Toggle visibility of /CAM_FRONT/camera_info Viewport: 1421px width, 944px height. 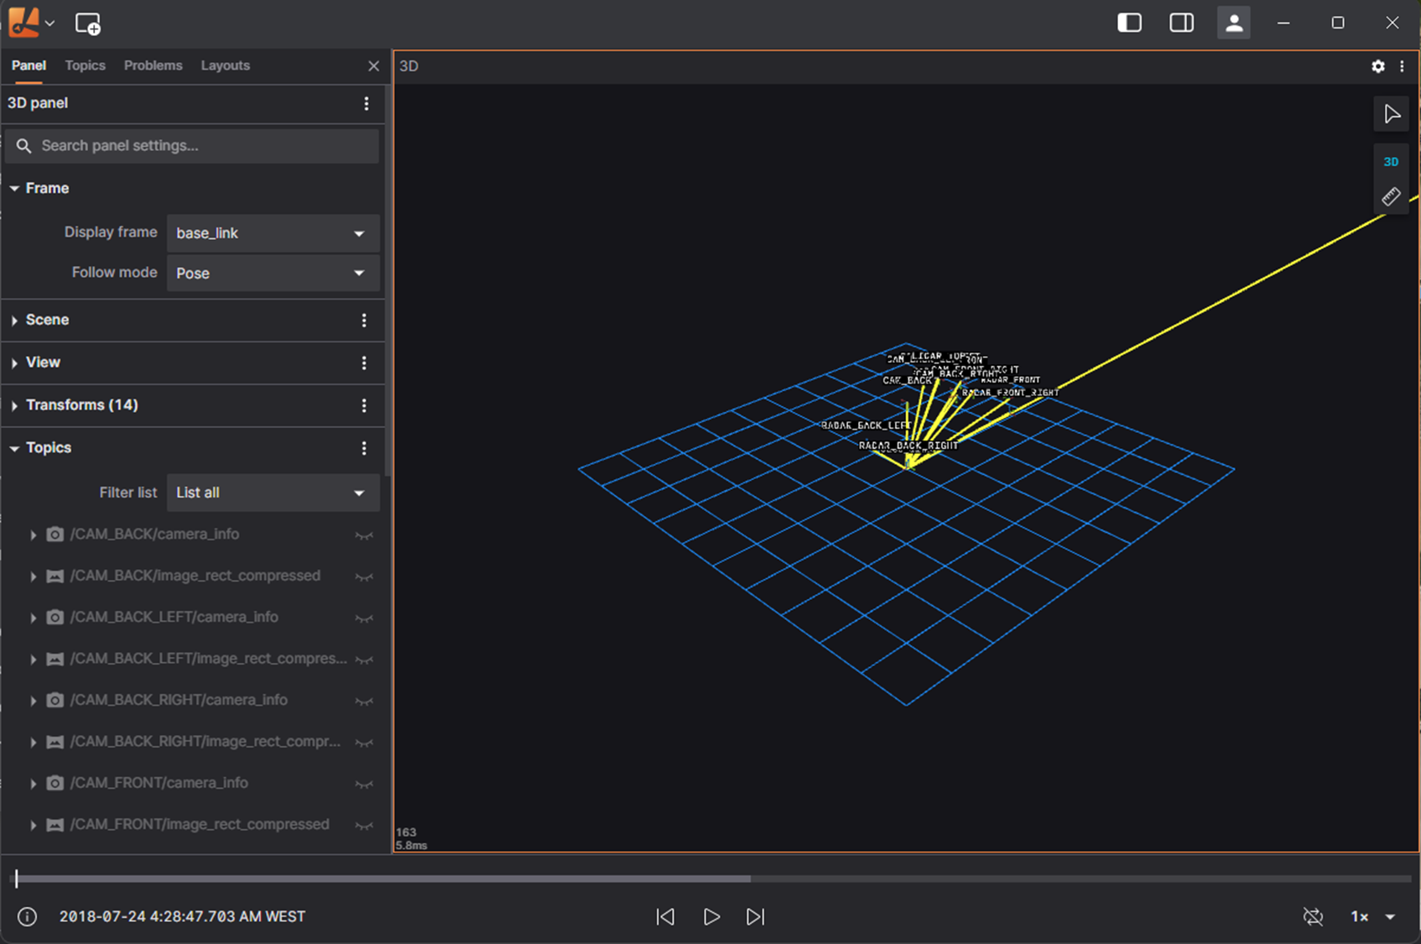(x=364, y=784)
